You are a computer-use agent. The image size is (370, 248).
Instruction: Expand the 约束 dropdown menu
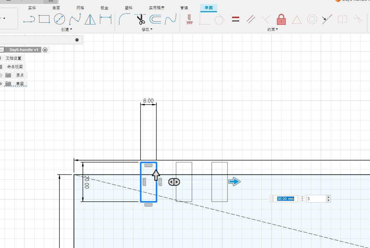(x=273, y=29)
